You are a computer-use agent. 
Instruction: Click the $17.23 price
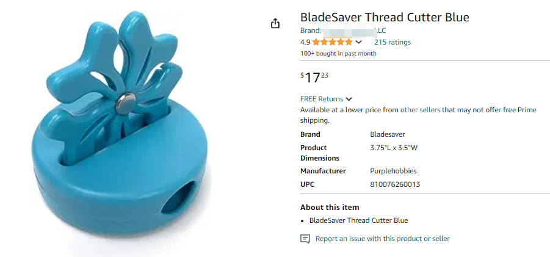[x=314, y=78]
